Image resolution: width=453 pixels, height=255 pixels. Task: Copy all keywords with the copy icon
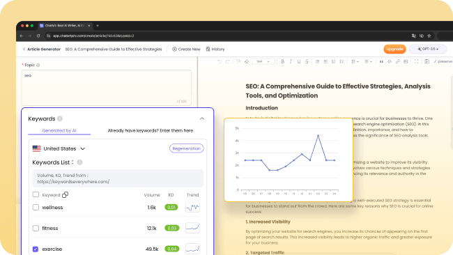pos(65,194)
